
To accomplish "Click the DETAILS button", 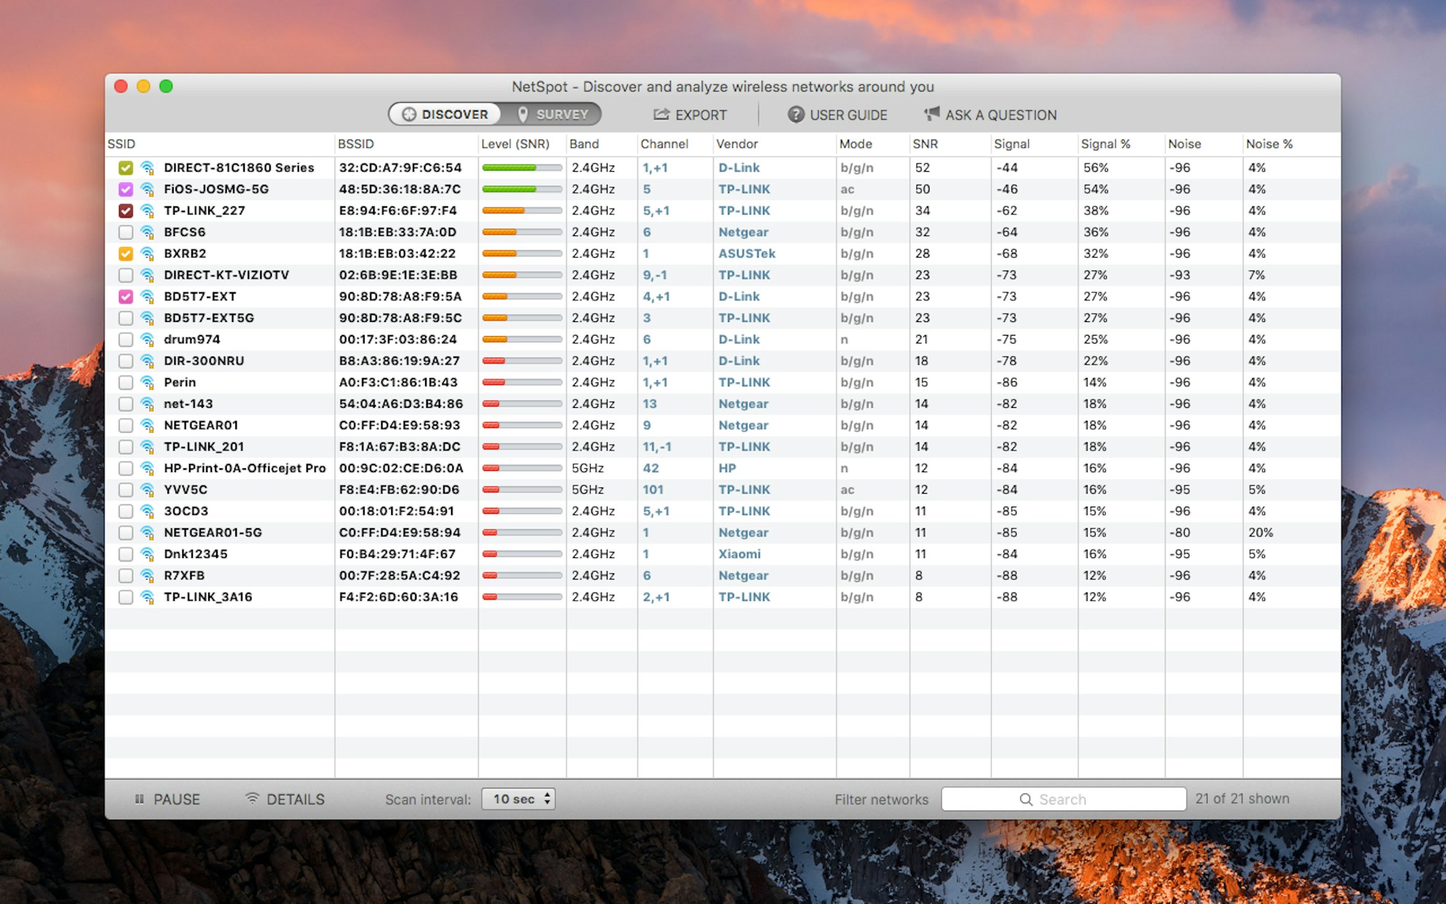I will click(x=295, y=798).
